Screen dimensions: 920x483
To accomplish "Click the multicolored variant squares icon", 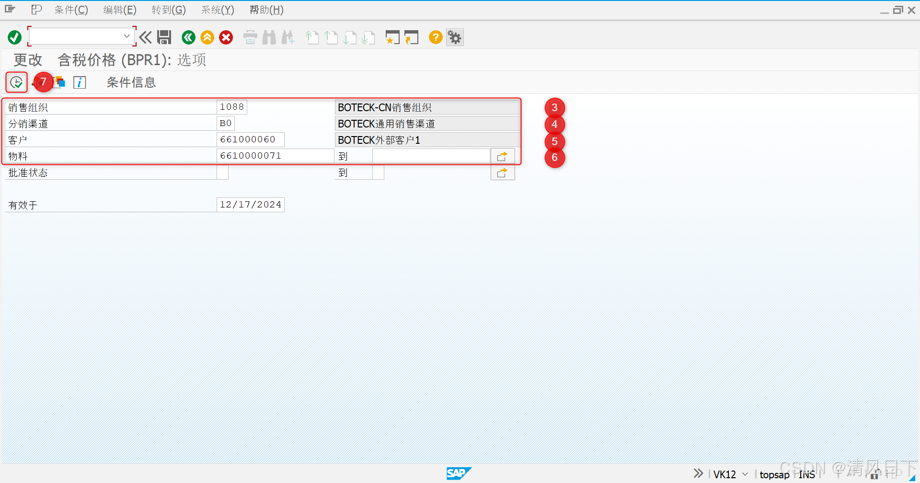I will [x=60, y=82].
